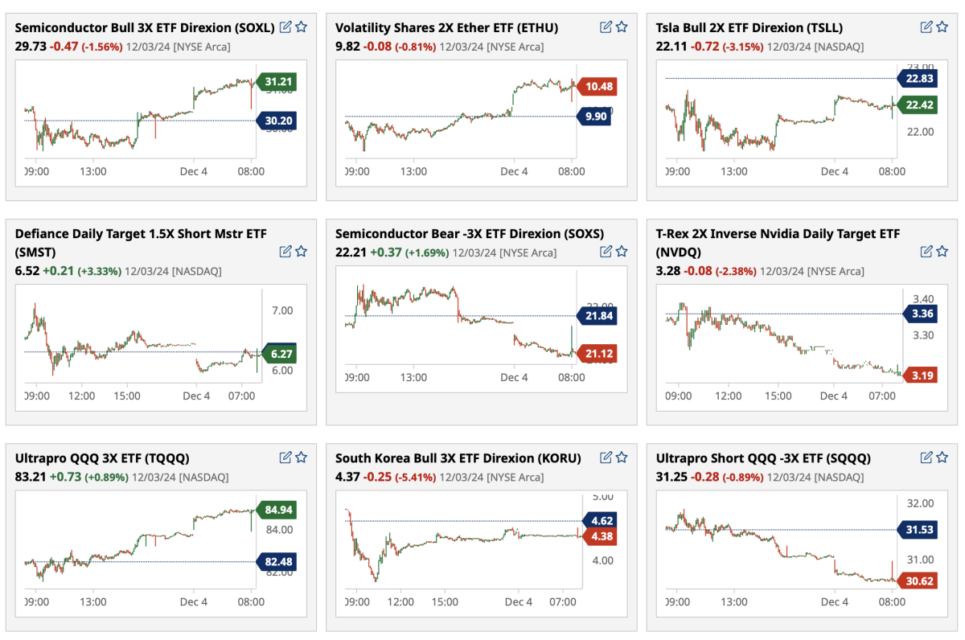
Task: Click the TQQQ edit icon
Action: click(285, 457)
